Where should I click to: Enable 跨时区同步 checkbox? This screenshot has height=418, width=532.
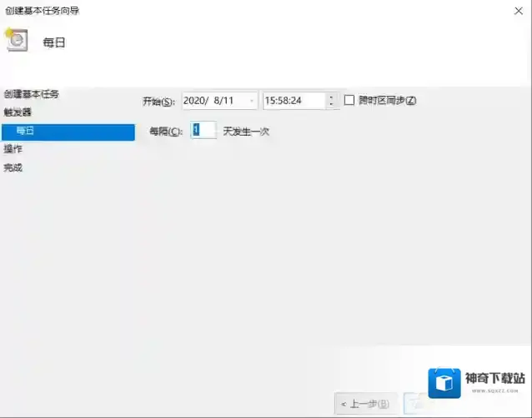(x=350, y=100)
